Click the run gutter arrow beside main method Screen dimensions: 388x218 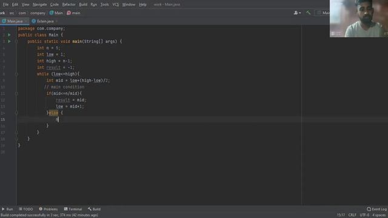(x=9, y=41)
